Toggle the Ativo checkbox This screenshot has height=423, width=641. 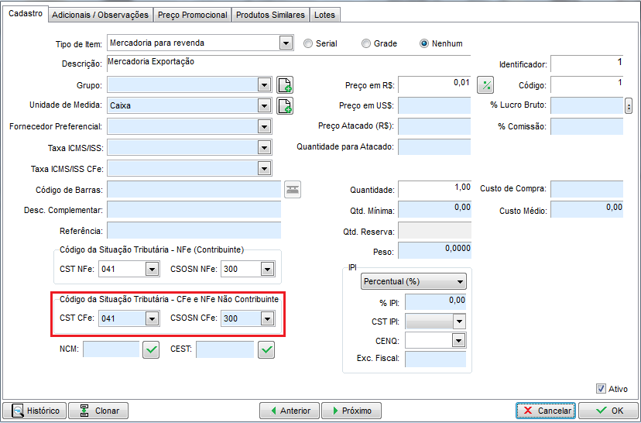point(601,389)
